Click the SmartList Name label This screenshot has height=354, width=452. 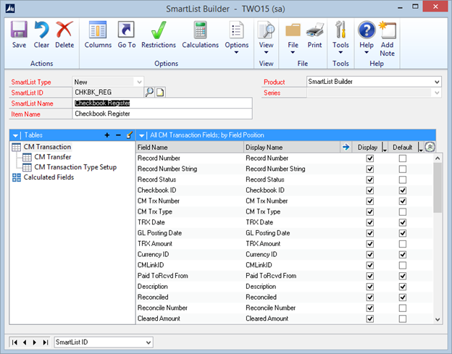pos(32,104)
